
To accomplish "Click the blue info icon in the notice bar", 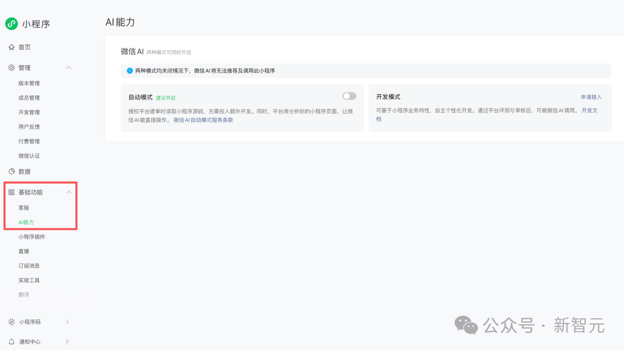I will pos(130,71).
